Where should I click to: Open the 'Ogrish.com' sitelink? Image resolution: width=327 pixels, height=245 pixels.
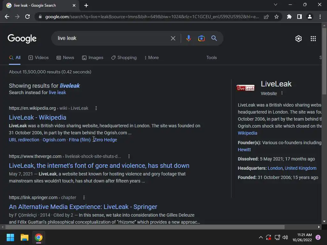click(54, 140)
